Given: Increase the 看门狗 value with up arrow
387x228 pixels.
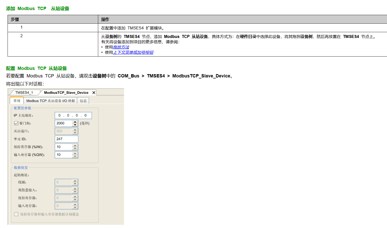Looking at the screenshot, I should coord(75,122).
